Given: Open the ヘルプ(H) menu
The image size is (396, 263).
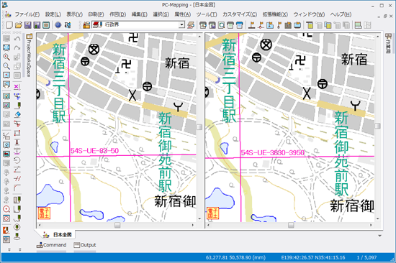Looking at the screenshot, I should [x=341, y=14].
